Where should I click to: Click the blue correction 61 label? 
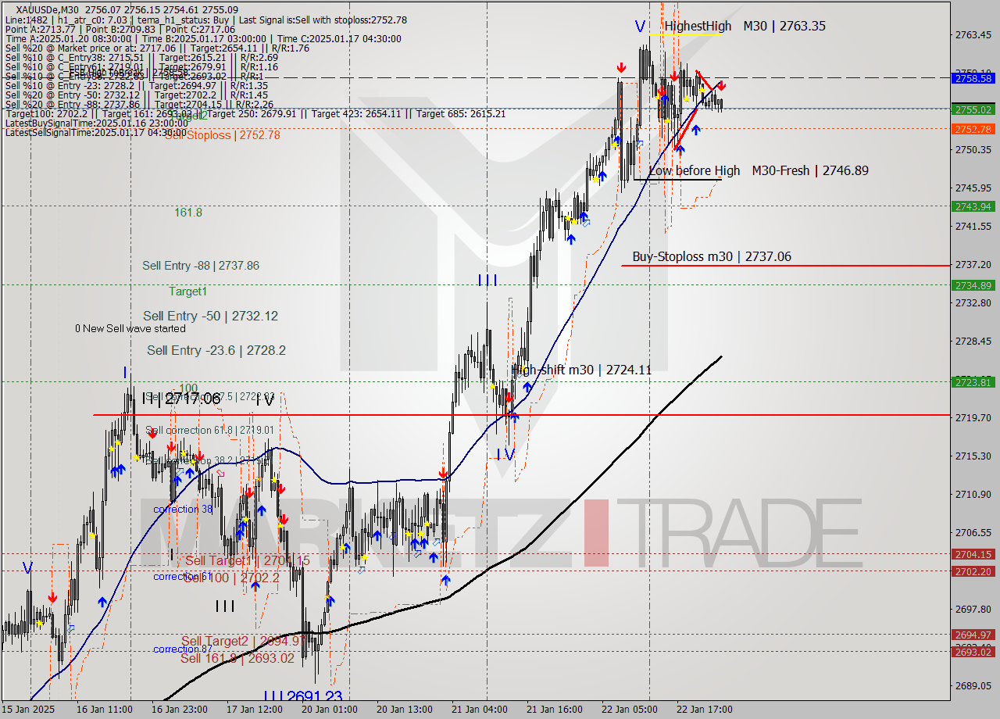click(183, 577)
